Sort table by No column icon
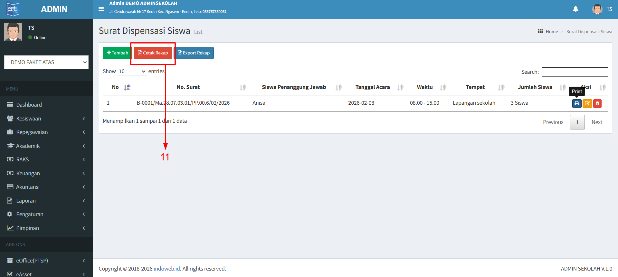Screen dimensions: 618x277 point(127,87)
